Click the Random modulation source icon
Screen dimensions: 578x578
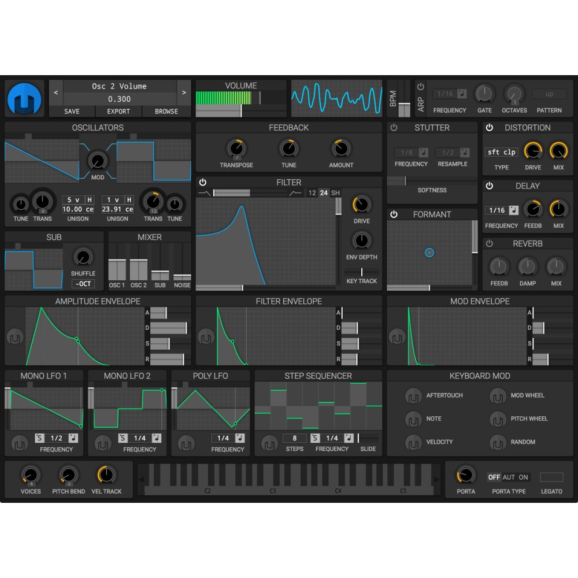click(x=498, y=442)
